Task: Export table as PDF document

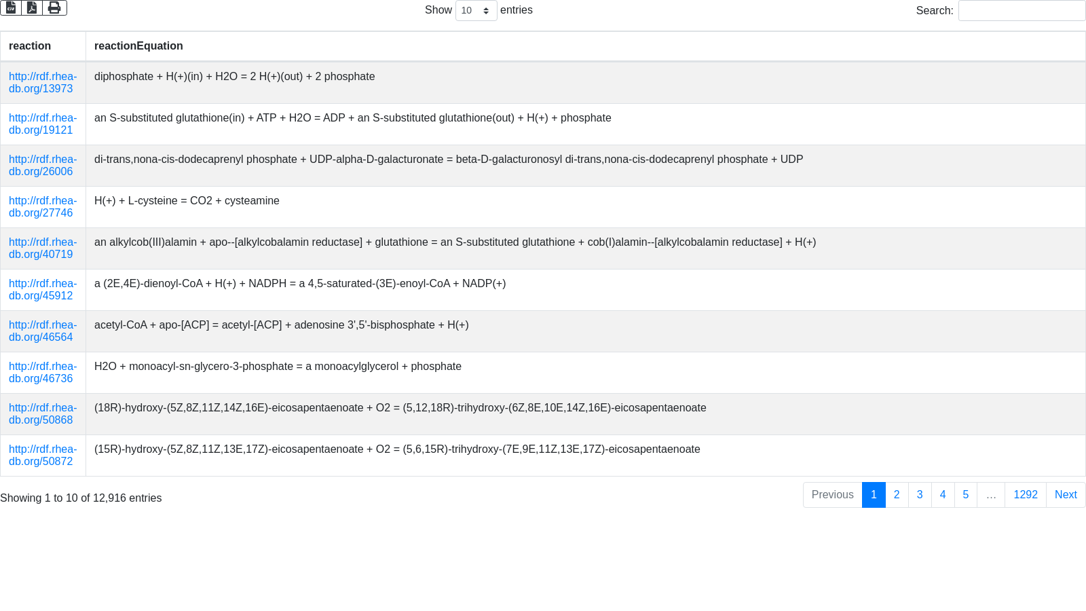Action: pyautogui.click(x=32, y=8)
